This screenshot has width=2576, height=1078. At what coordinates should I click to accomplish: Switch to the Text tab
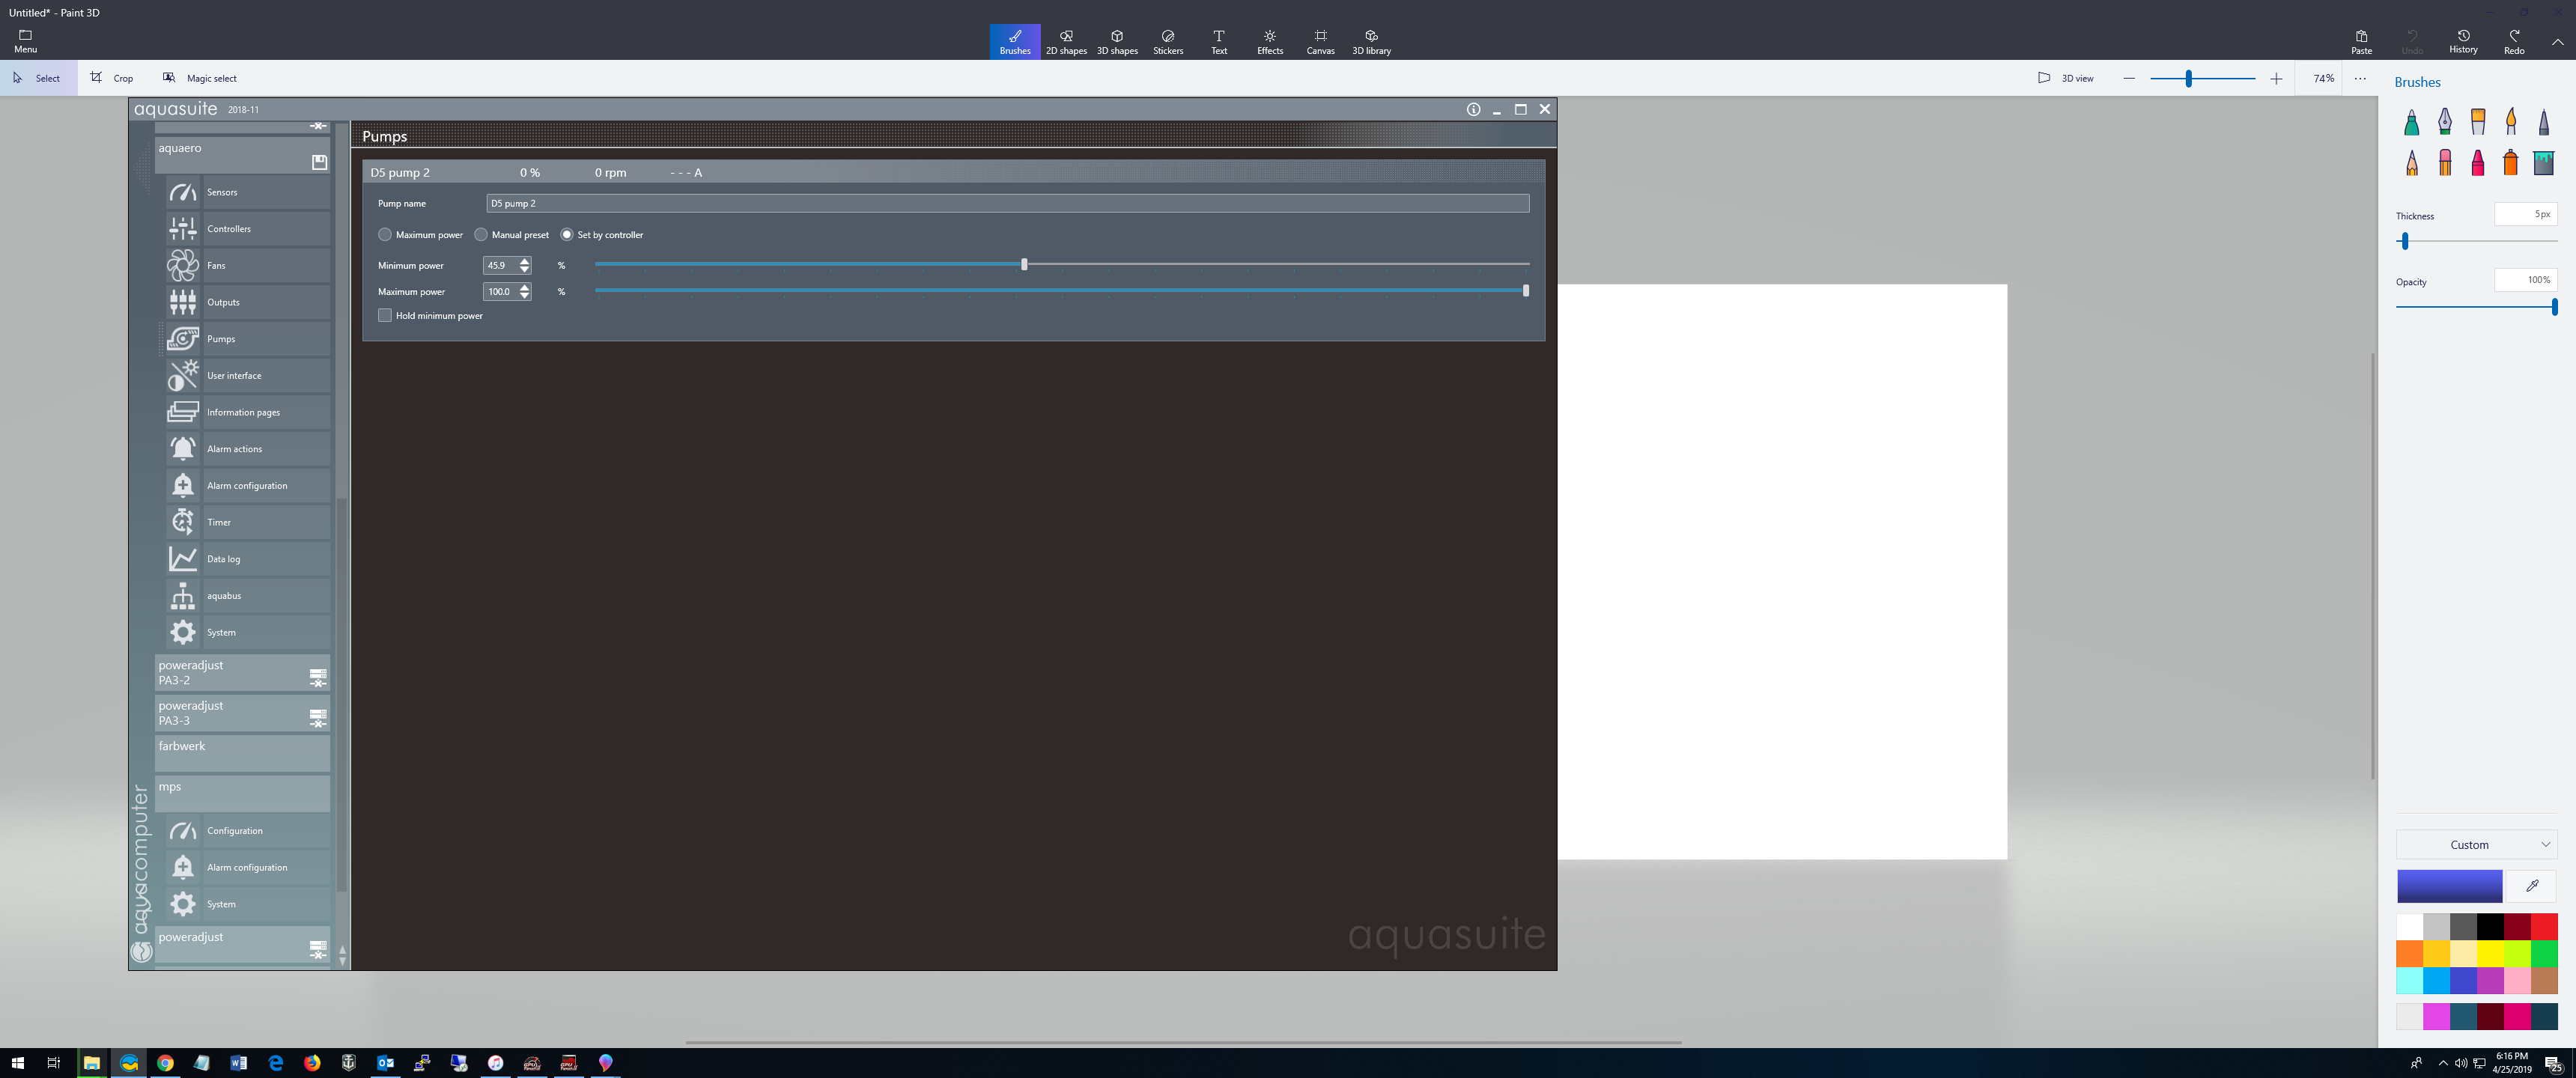point(1218,42)
